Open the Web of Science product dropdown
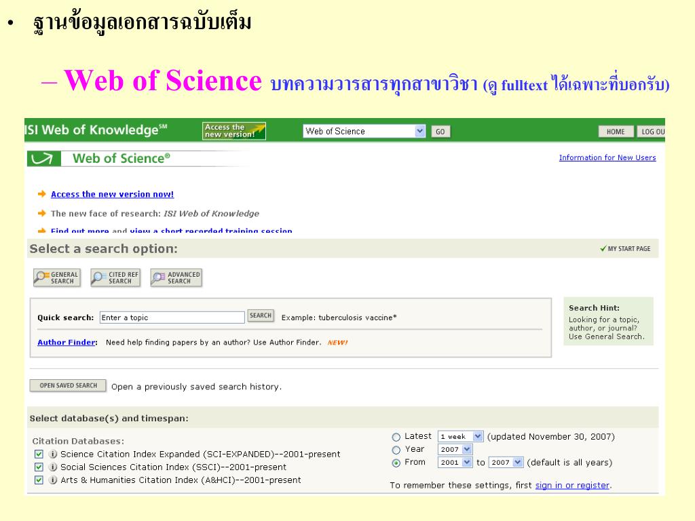Viewport: 695px width, 521px height. [x=364, y=131]
